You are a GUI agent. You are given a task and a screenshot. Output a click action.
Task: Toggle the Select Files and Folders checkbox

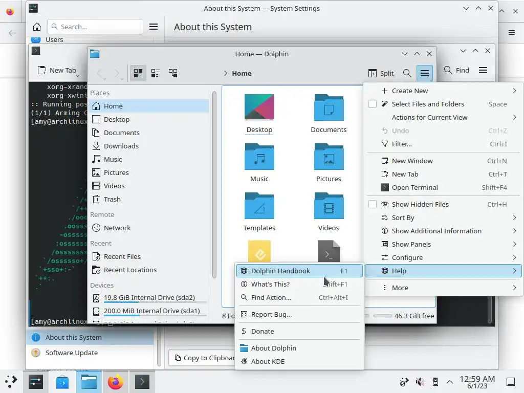click(x=373, y=104)
